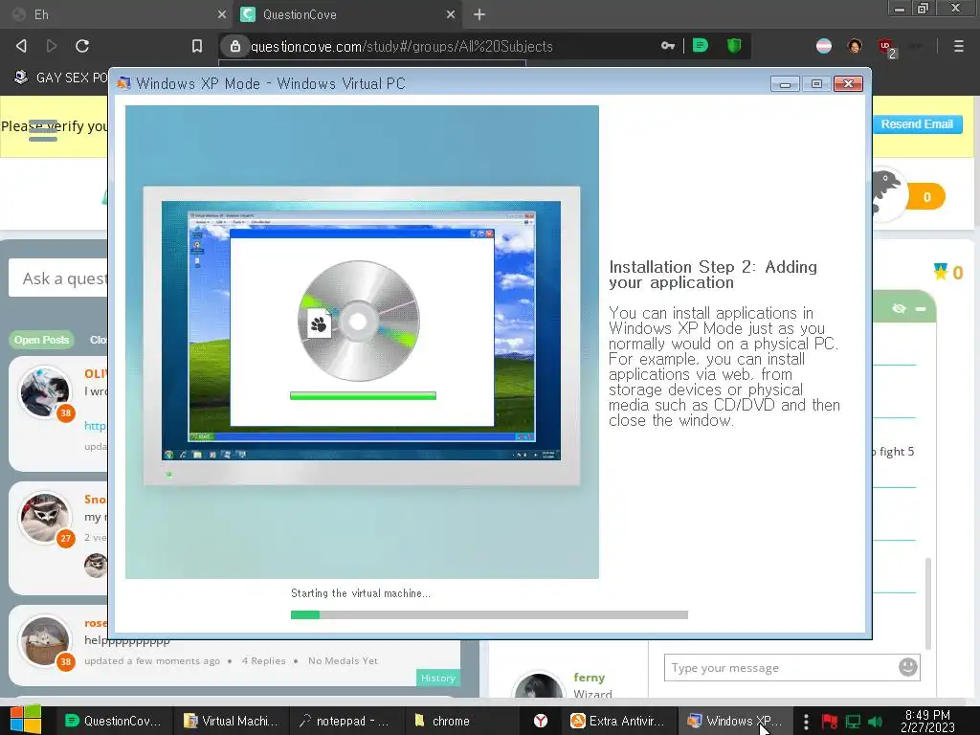The width and height of the screenshot is (980, 735).
Task: Toggle chat visibility eye icon
Action: (x=899, y=309)
